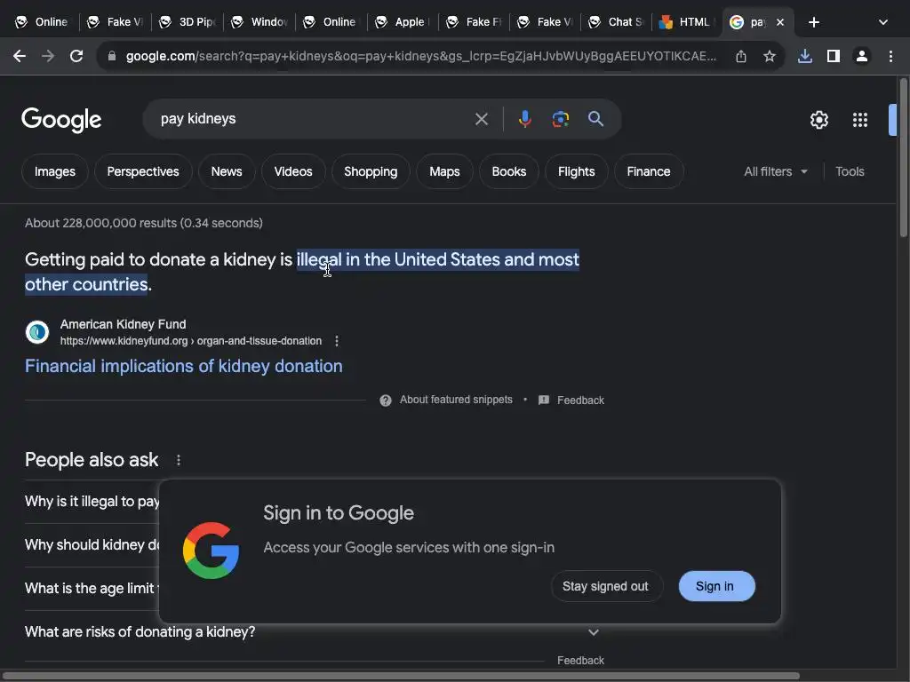The image size is (910, 682).
Task: Switch to Videos search filter
Action: (x=293, y=171)
